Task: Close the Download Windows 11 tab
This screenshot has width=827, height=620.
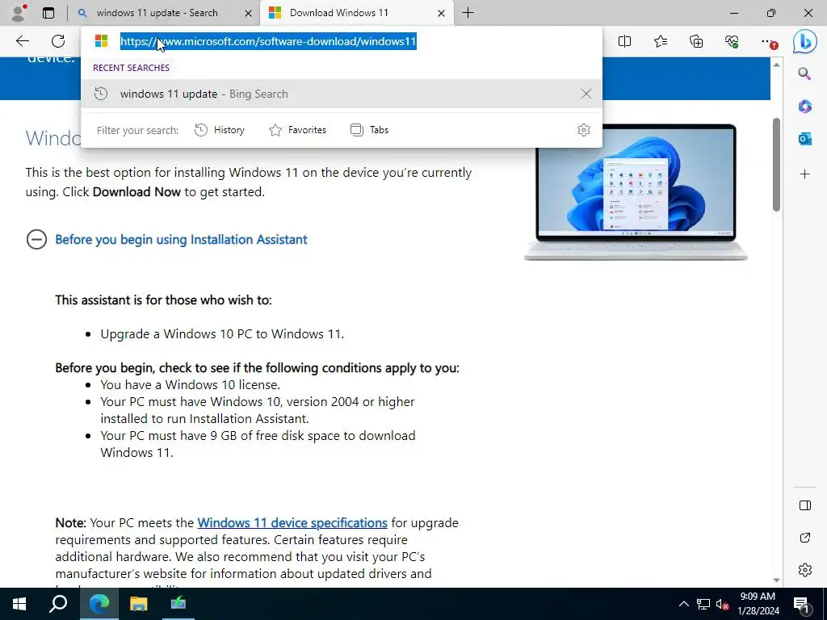Action: (441, 13)
